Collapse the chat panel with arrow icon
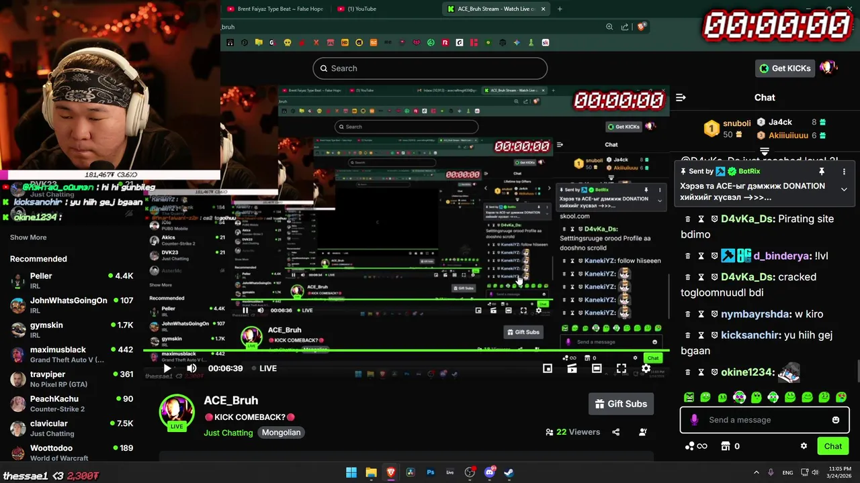The width and height of the screenshot is (860, 483). click(x=681, y=97)
